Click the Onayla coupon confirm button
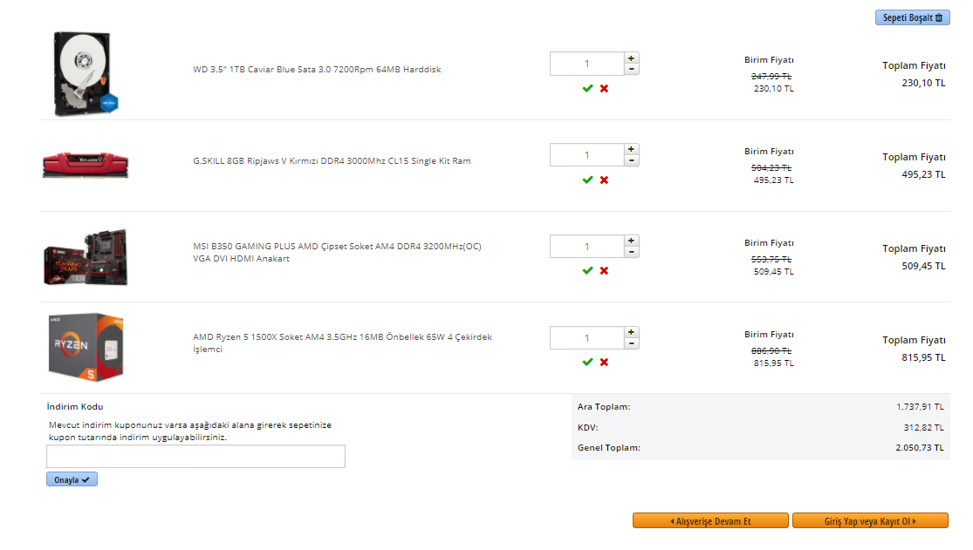This screenshot has height=550, width=973. pyautogui.click(x=72, y=479)
